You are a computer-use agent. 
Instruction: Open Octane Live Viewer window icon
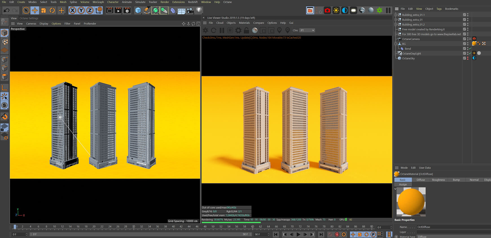pyautogui.click(x=310, y=10)
